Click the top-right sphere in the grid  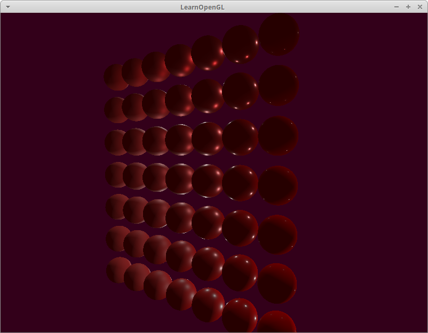pos(279,34)
